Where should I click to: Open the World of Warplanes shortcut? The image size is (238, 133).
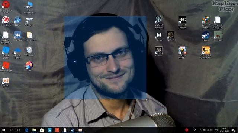tap(29, 21)
